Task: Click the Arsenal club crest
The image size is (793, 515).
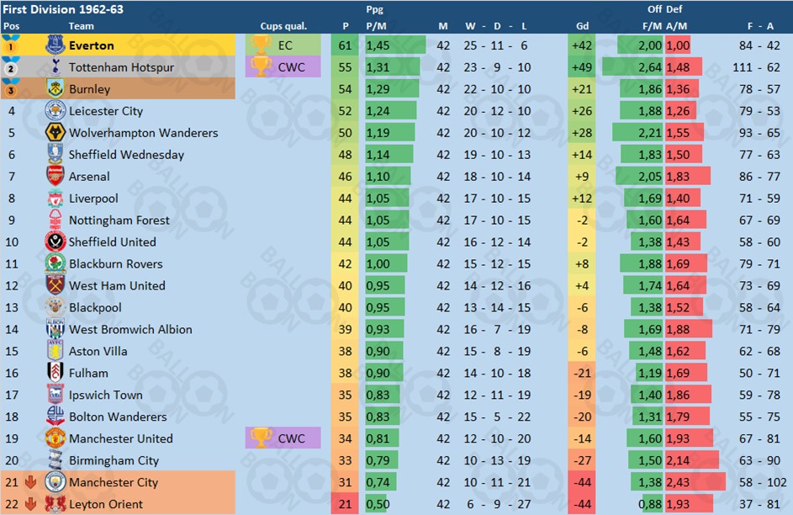Action: tap(55, 177)
